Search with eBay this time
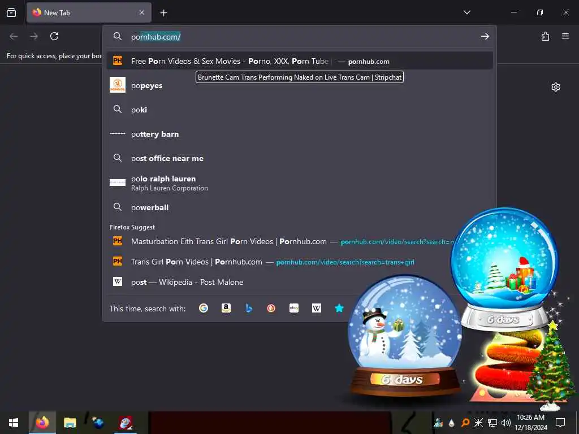This screenshot has width=579, height=434. (294, 308)
